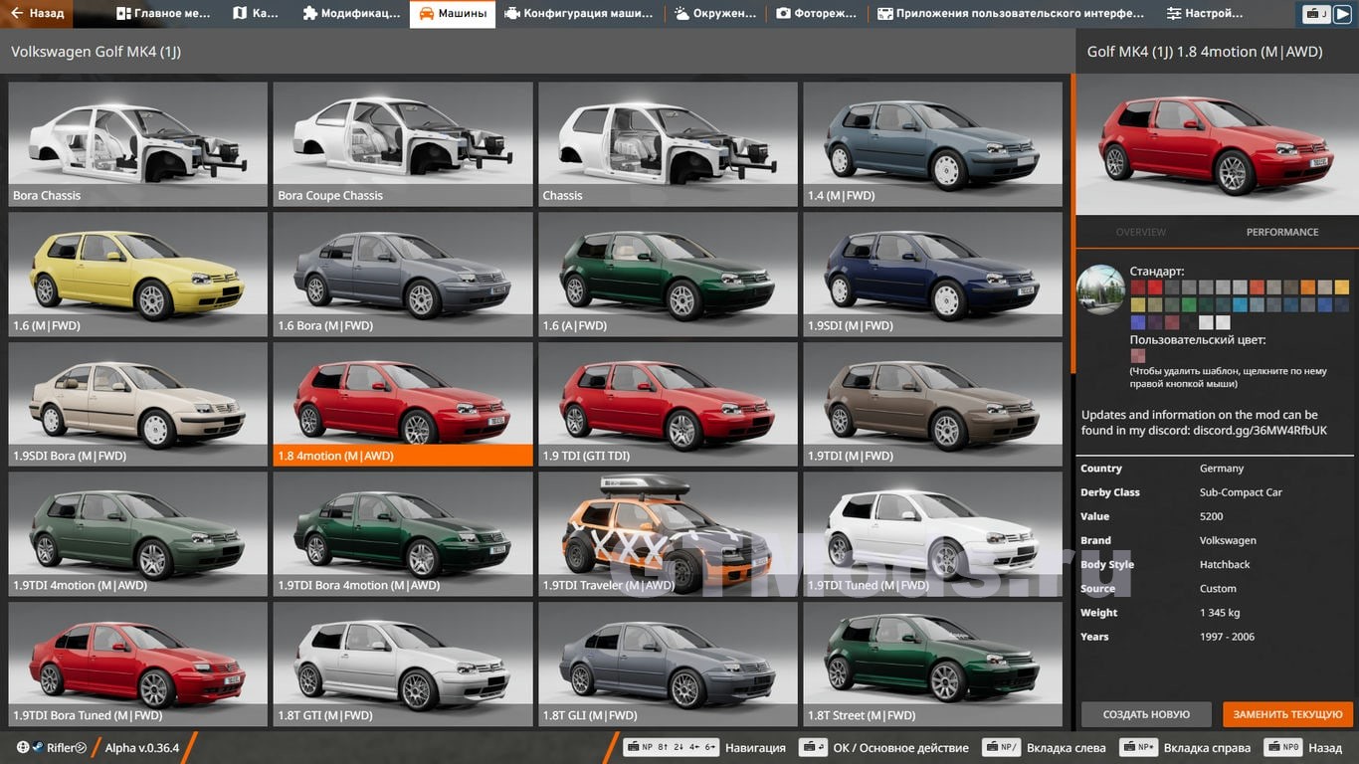Pick the orange standard color swatch
The width and height of the screenshot is (1359, 764).
pyautogui.click(x=1308, y=287)
